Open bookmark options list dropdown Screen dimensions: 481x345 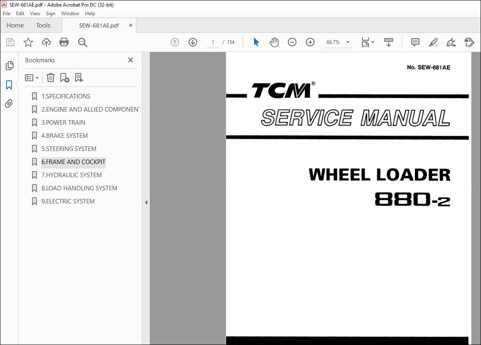(32, 78)
